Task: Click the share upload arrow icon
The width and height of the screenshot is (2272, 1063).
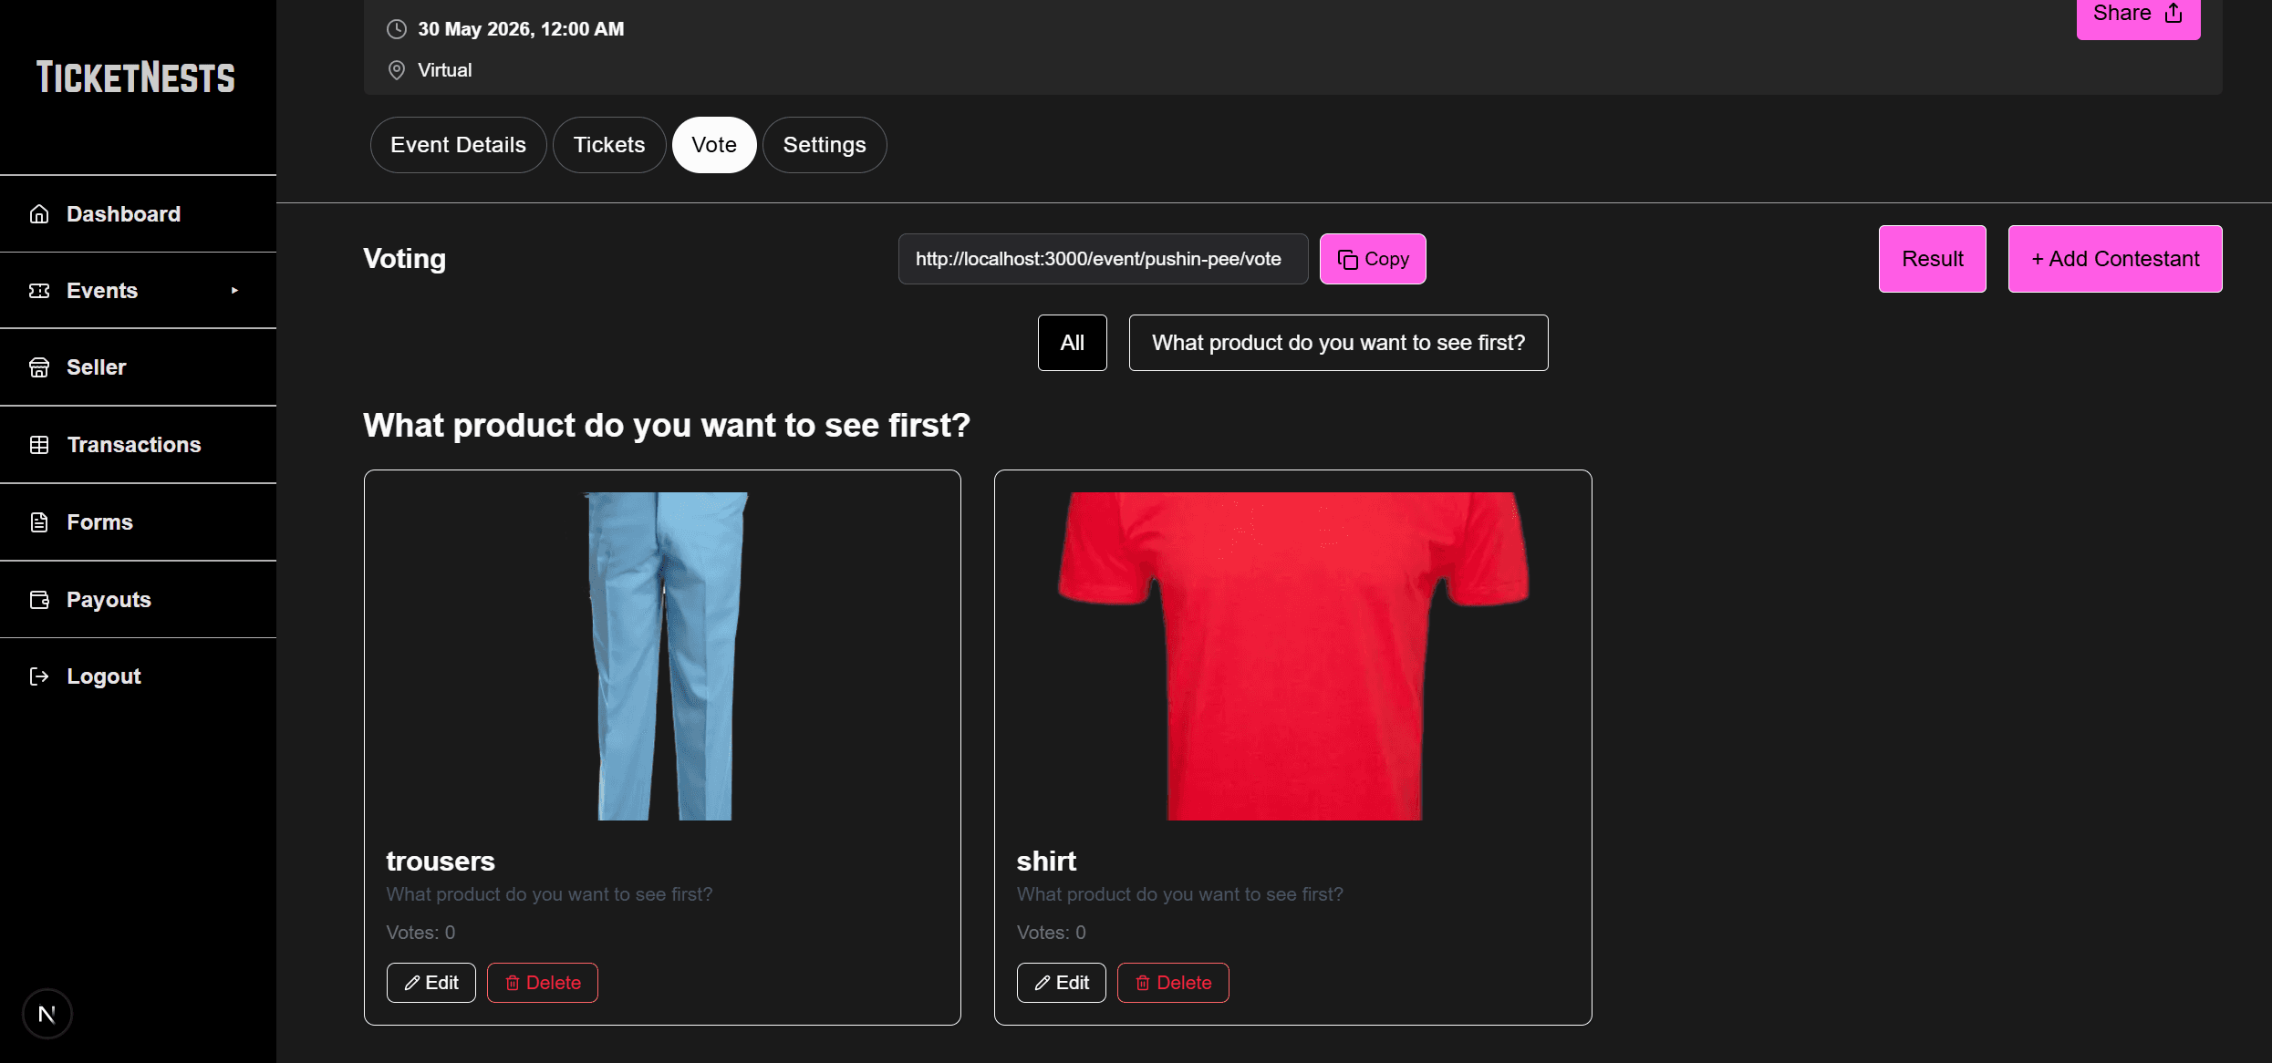Action: pyautogui.click(x=2173, y=13)
